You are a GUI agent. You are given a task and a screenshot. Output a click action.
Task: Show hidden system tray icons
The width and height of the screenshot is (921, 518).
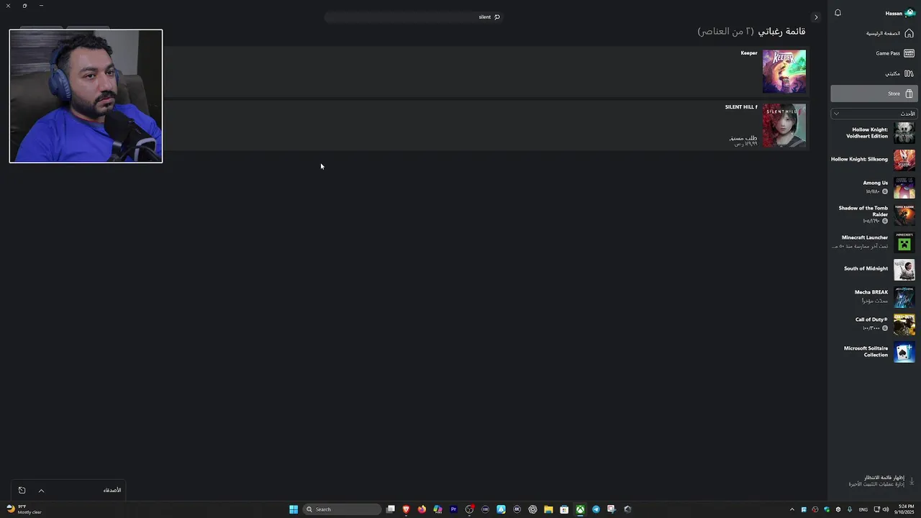coord(792,509)
